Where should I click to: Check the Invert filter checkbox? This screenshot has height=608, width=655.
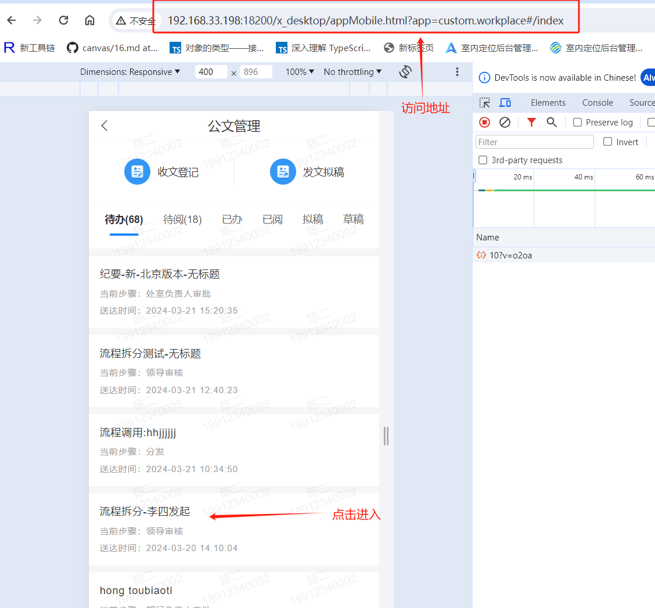(x=607, y=142)
